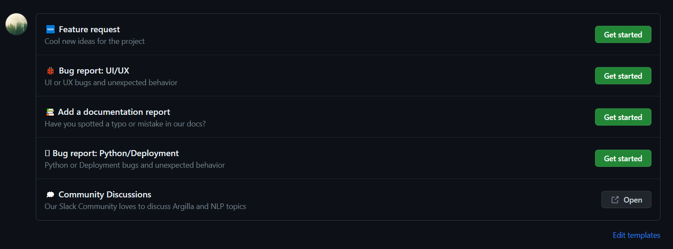Get started with documentation report template
The height and width of the screenshot is (249, 673).
tap(623, 117)
